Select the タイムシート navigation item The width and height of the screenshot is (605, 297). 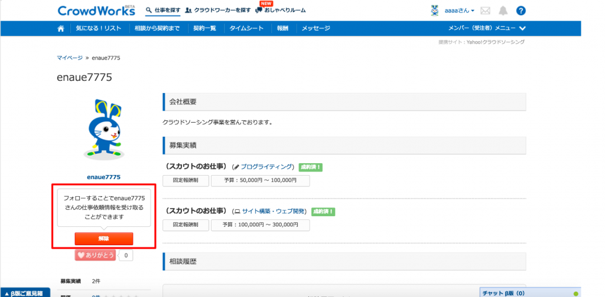247,28
